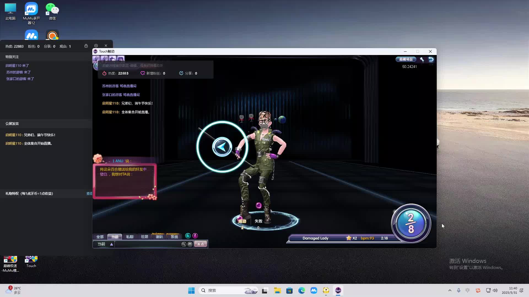Viewport: 529px width, 297px height.
Task: Switch to the 系统 chat tab
Action: tap(174, 237)
